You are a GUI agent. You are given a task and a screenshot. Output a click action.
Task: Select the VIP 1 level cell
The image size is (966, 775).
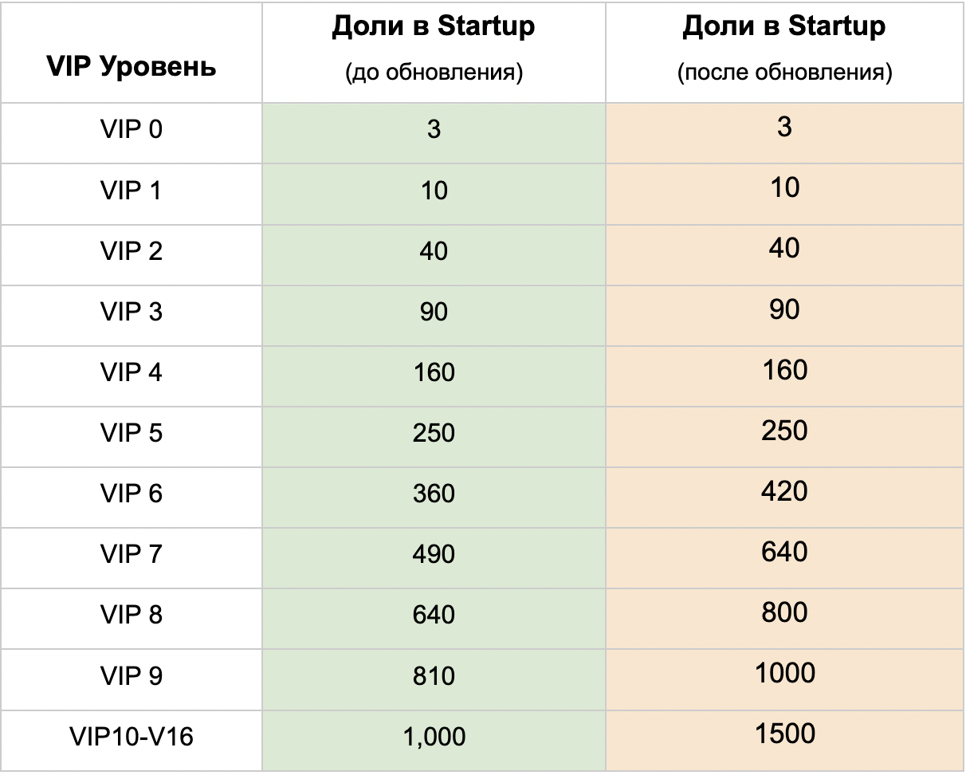point(132,191)
